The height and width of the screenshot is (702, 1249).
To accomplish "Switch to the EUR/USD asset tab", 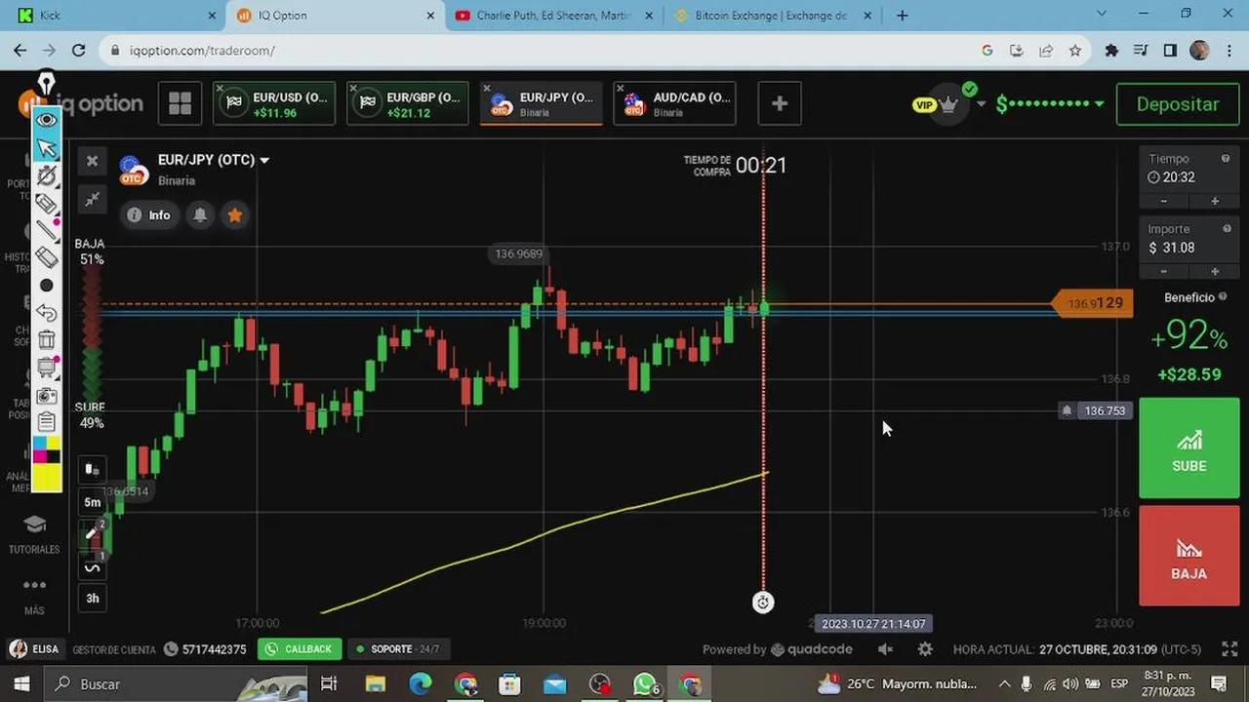I will point(274,104).
